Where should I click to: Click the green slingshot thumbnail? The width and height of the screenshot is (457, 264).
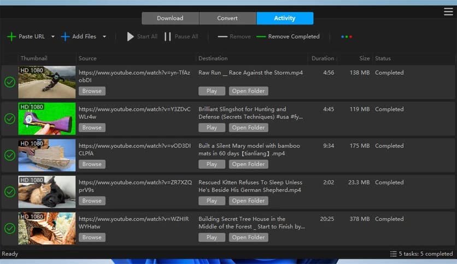click(47, 118)
